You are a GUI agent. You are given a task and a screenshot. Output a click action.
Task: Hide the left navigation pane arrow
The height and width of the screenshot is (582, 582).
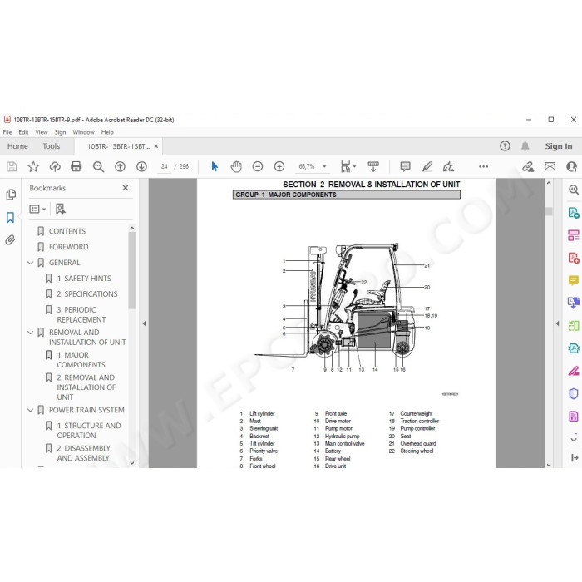[144, 323]
